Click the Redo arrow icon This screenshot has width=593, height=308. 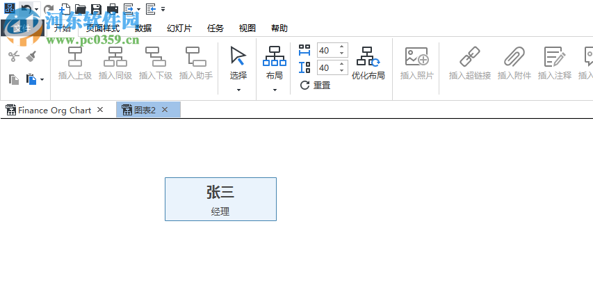point(49,9)
